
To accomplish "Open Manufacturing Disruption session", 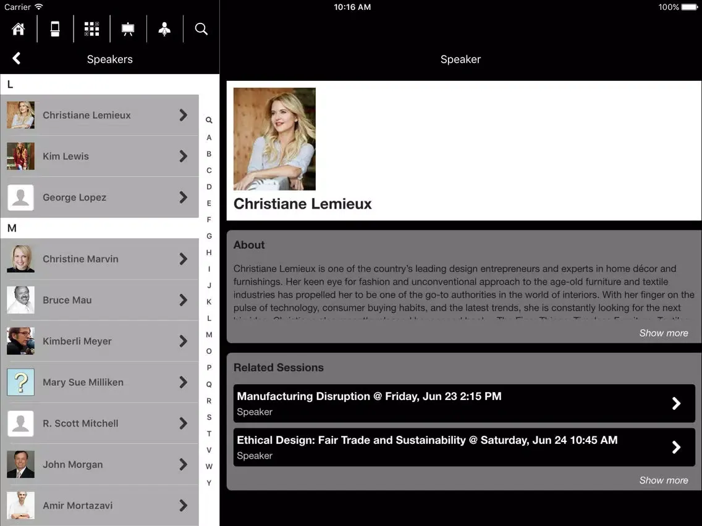I will click(464, 403).
